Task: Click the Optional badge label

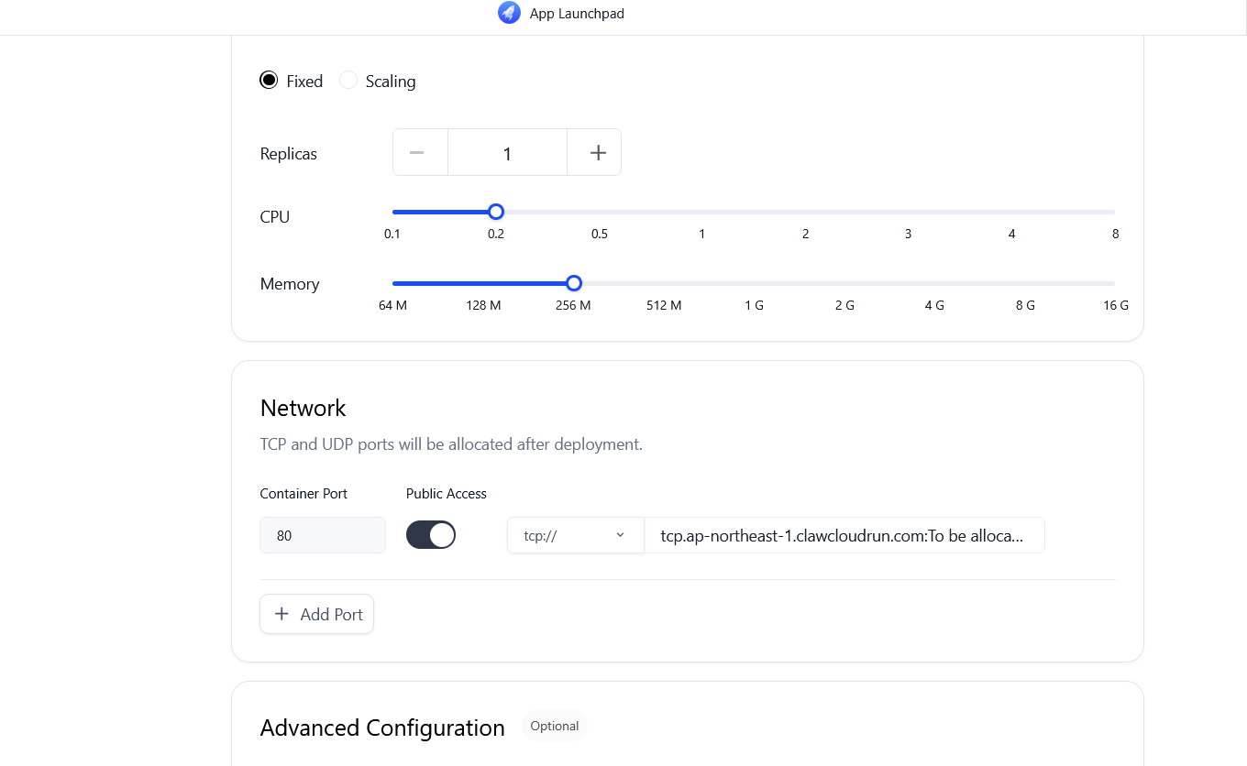Action: click(555, 726)
